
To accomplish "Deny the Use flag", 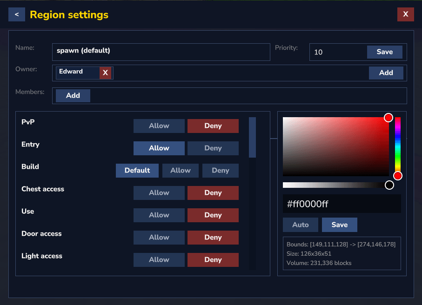I will point(213,215).
